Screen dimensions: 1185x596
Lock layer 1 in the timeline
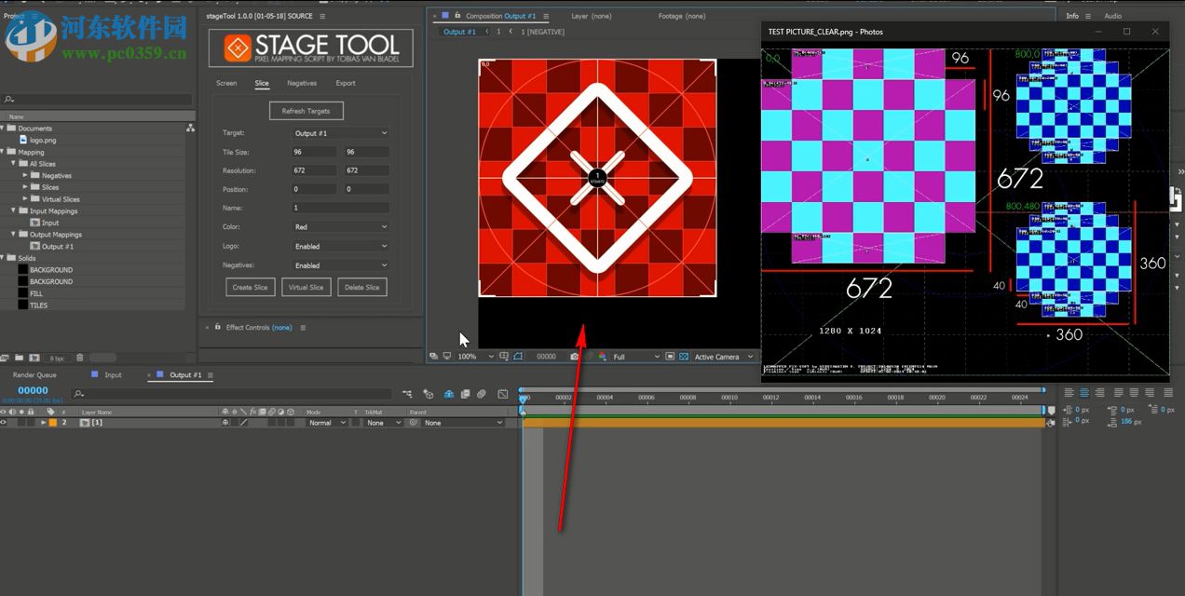click(31, 423)
